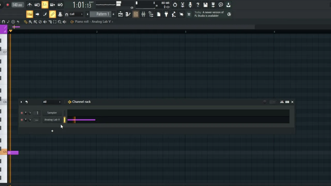Image resolution: width=331 pixels, height=186 pixels.
Task: Set the tempo field showing 140.000
Action: (17, 5)
